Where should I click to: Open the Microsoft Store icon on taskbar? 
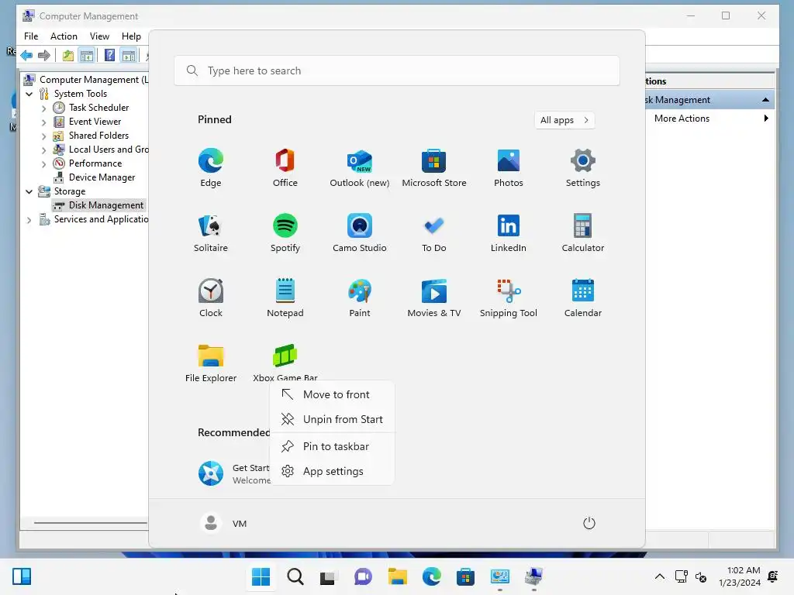point(465,576)
